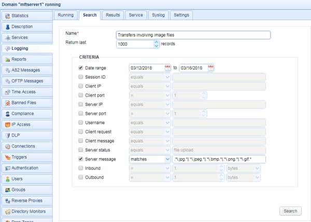Click the end date field 03/16/2018

pos(193,68)
